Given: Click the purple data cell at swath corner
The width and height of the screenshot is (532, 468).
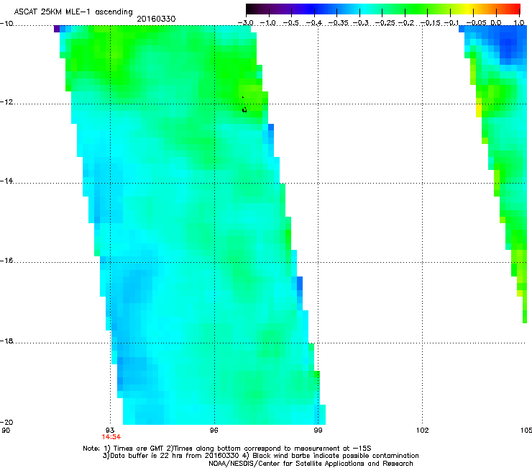Looking at the screenshot, I should click(x=57, y=29).
